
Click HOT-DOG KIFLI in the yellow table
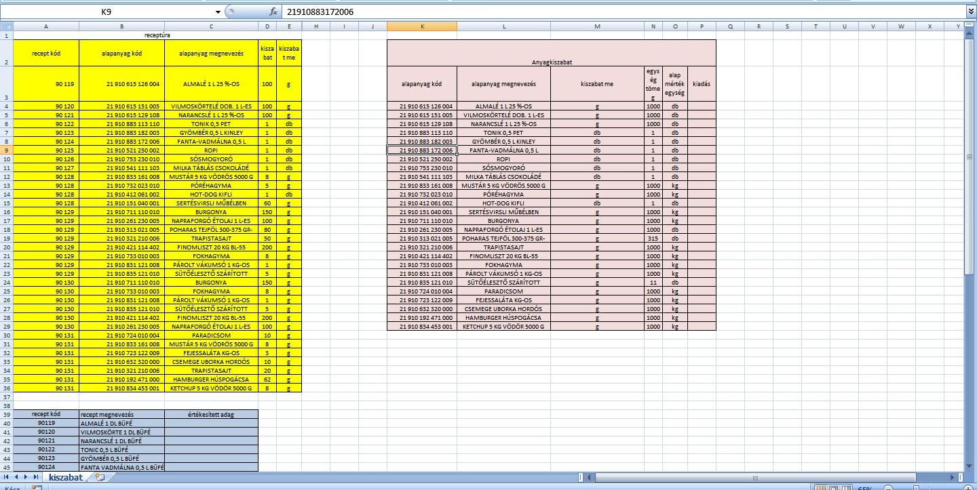(211, 195)
